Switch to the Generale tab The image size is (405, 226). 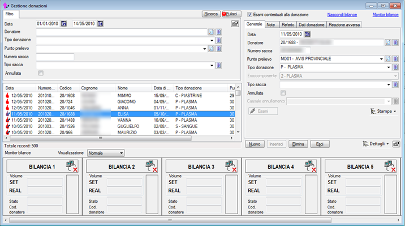click(254, 24)
